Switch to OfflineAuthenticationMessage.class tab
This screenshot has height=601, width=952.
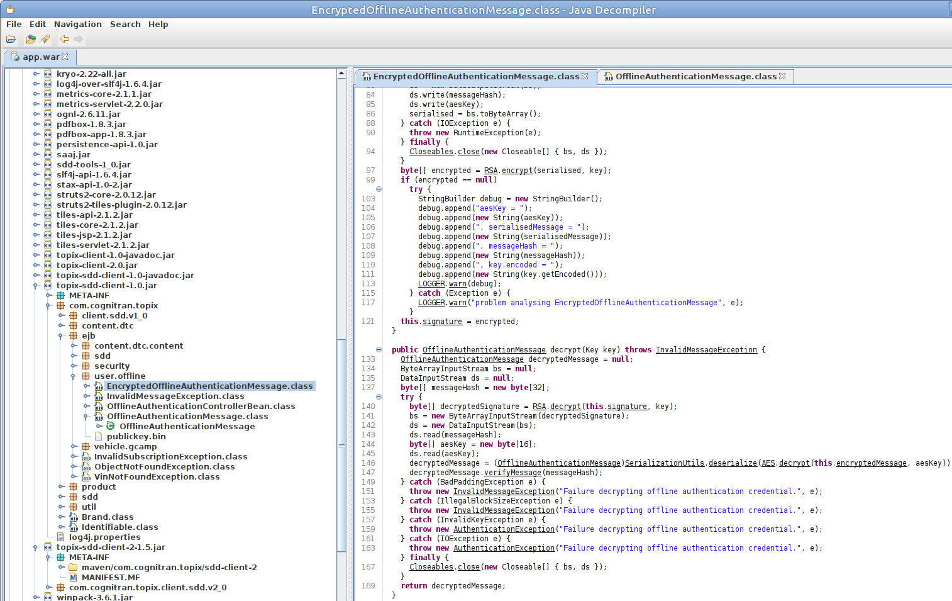point(695,76)
